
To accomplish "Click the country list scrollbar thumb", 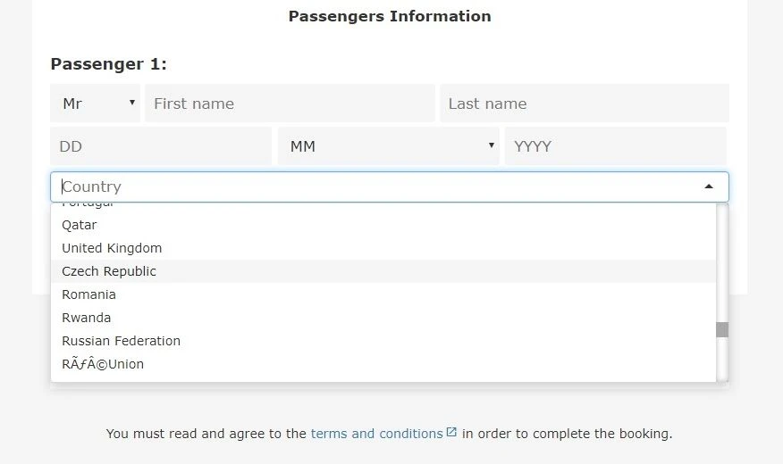I will pos(722,329).
